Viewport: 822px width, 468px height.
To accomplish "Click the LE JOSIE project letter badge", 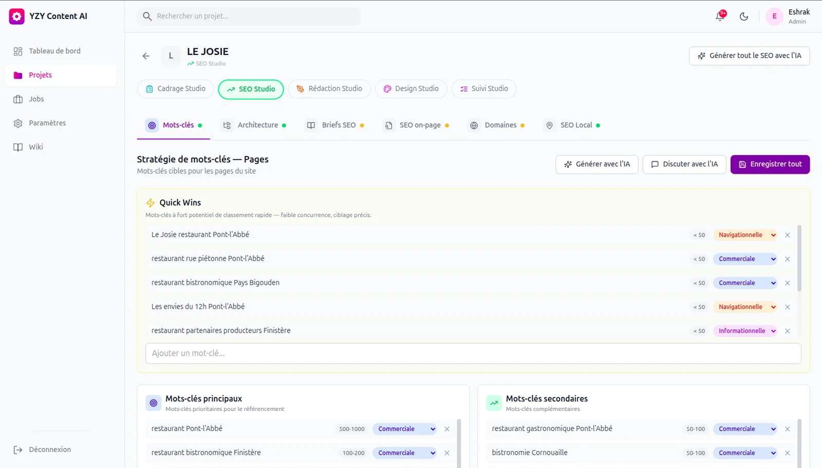I will [x=171, y=56].
